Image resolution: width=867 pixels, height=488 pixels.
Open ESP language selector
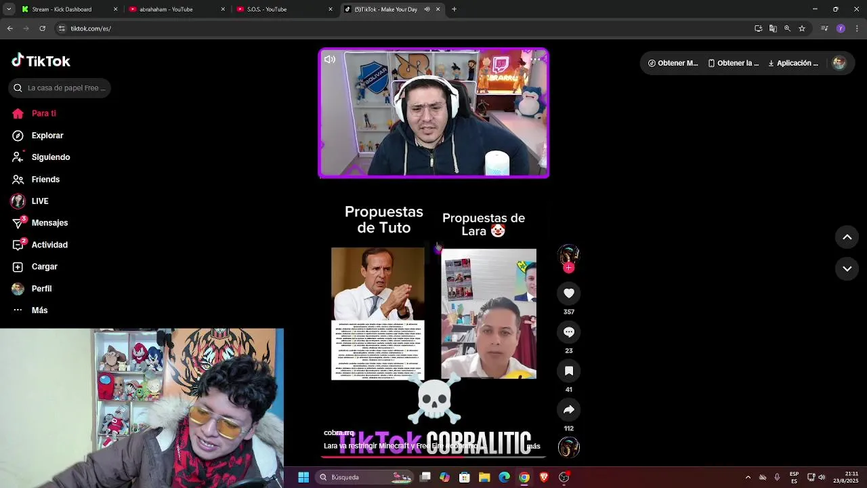(794, 477)
